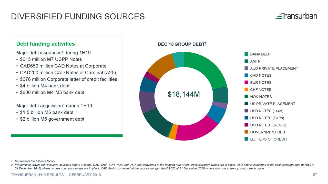328x184 pixels.
Task: Click the $600 million M4-M5 bank debt bullet
Action: pyautogui.click(x=50, y=93)
